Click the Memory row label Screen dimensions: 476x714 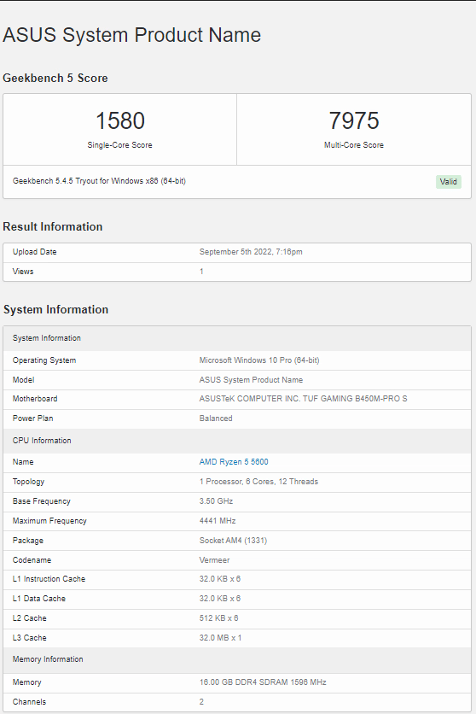point(26,682)
